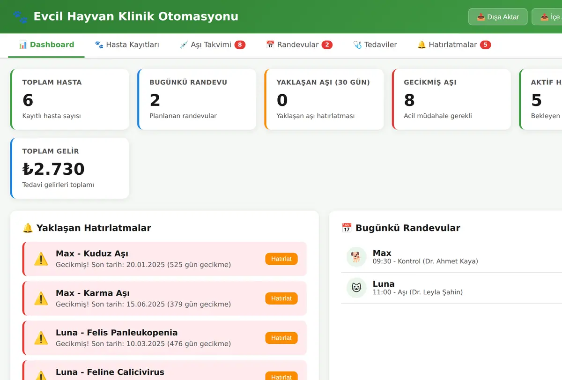Select the Bugünkü Randevu stat card
Viewport: 562px width, 380px height.
pyautogui.click(x=197, y=99)
